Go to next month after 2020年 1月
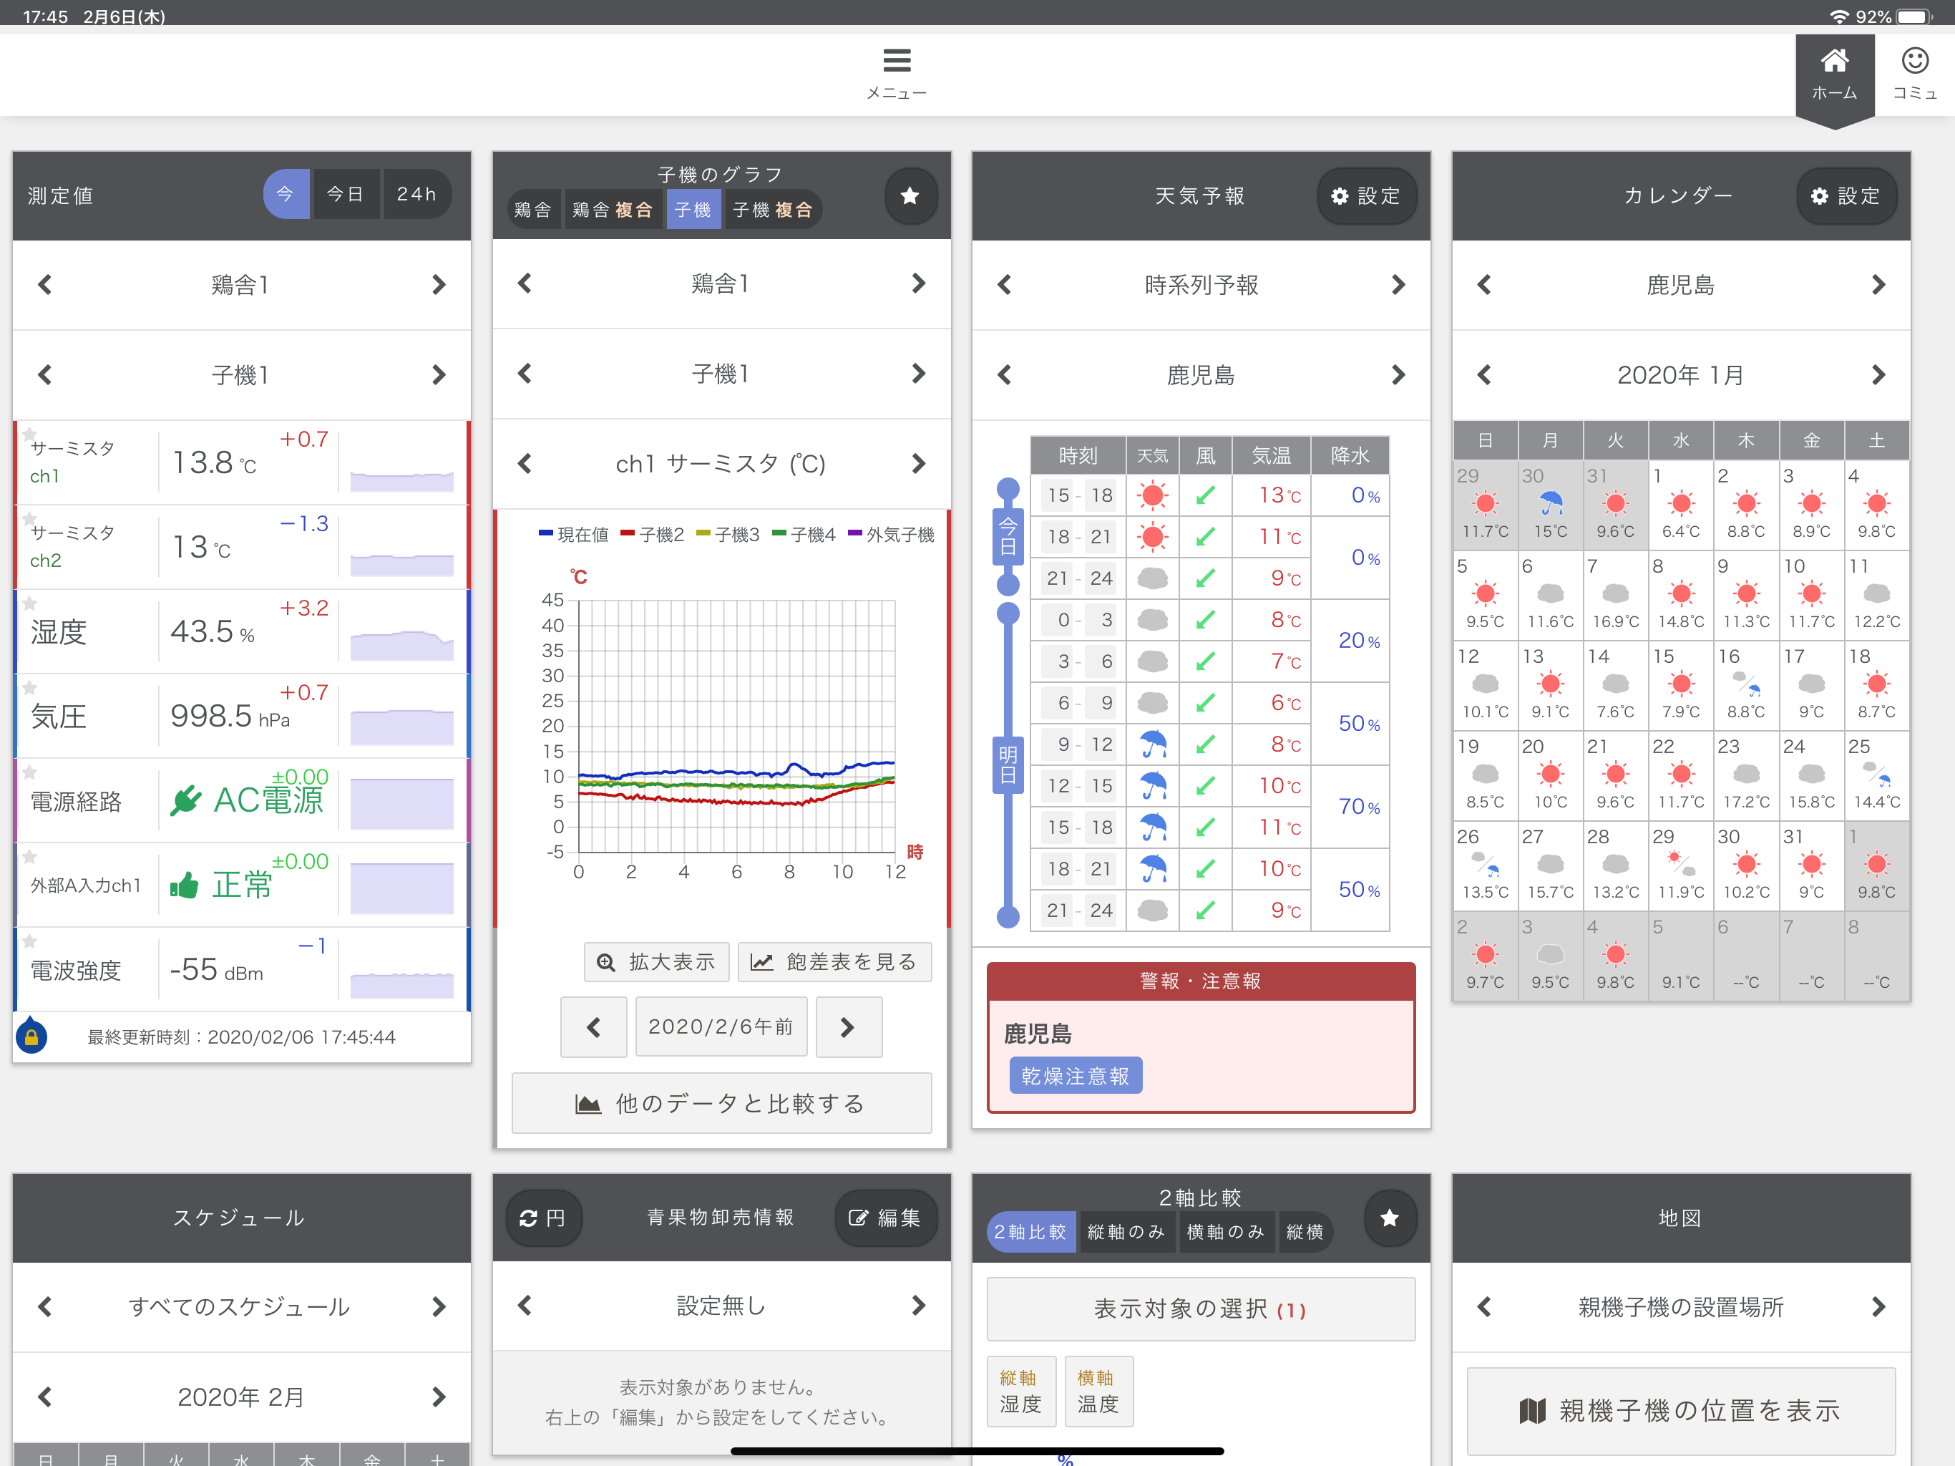The image size is (1955, 1466). pos(1878,375)
